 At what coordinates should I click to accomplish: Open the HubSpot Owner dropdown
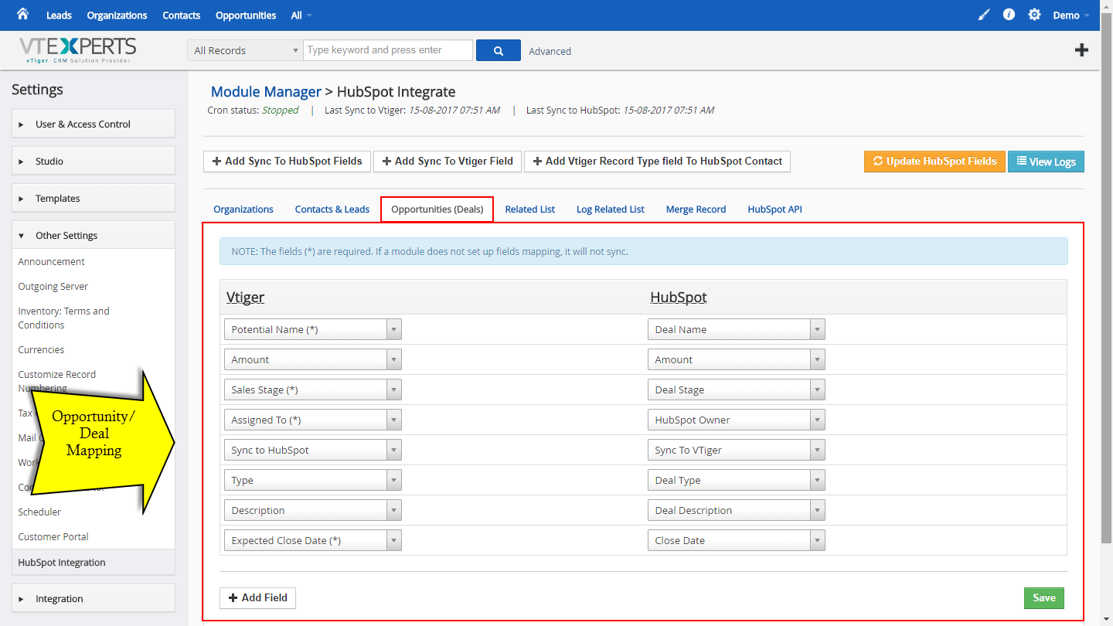(737, 420)
